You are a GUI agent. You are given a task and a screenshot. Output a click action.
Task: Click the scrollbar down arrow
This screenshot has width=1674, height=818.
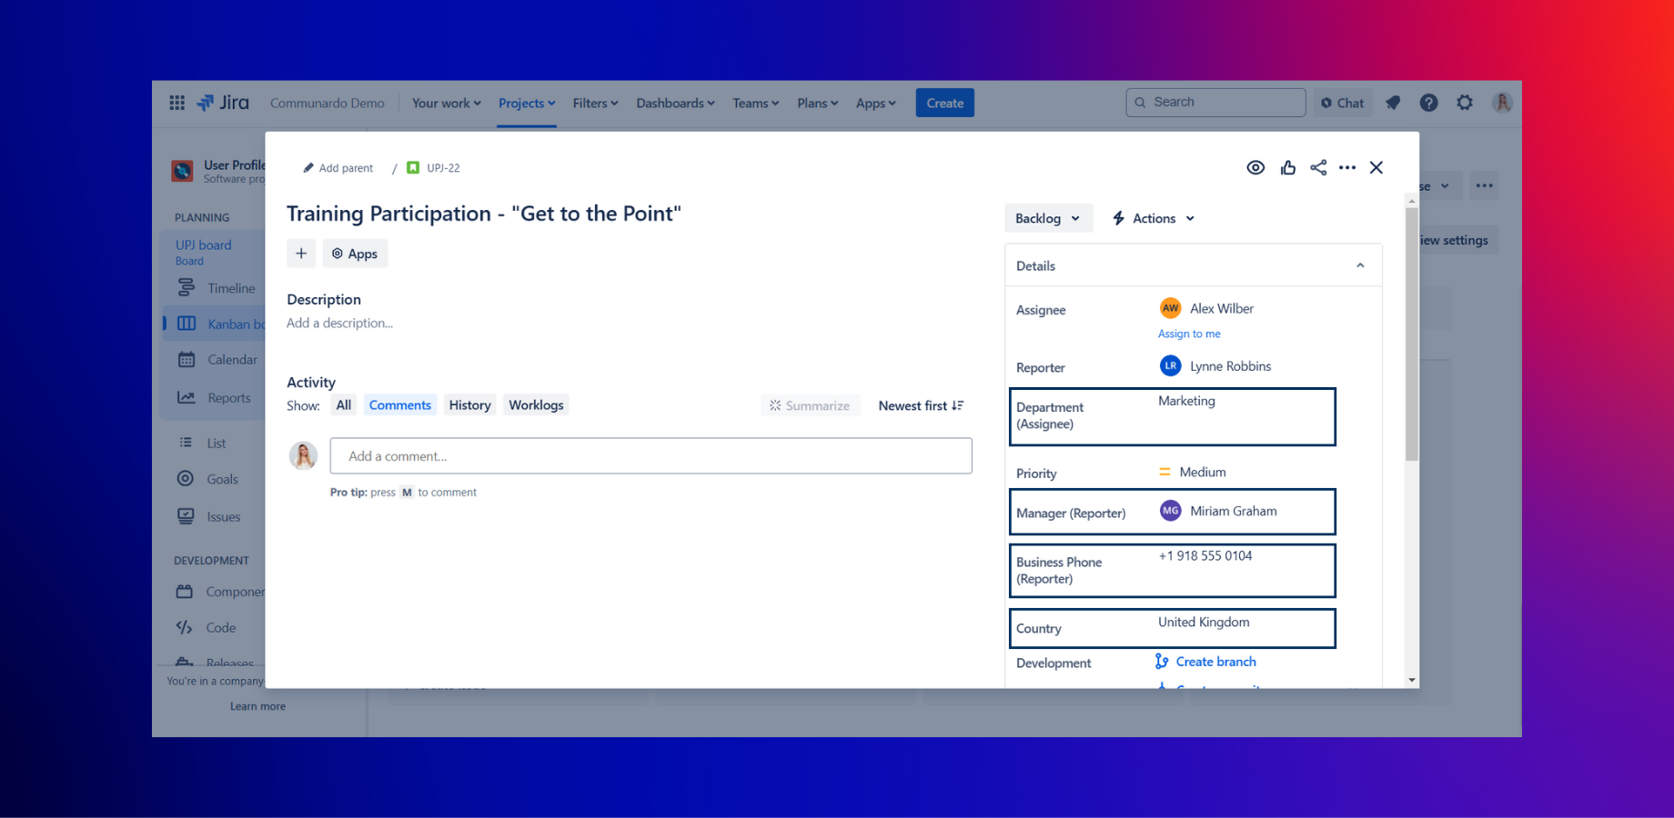[x=1412, y=680]
